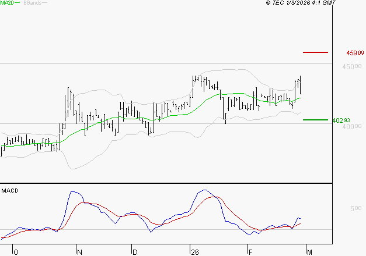
Task: Click the BBands legend label
Action: [x=33, y=3]
